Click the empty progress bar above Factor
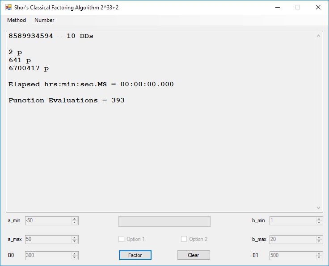 (x=164, y=222)
